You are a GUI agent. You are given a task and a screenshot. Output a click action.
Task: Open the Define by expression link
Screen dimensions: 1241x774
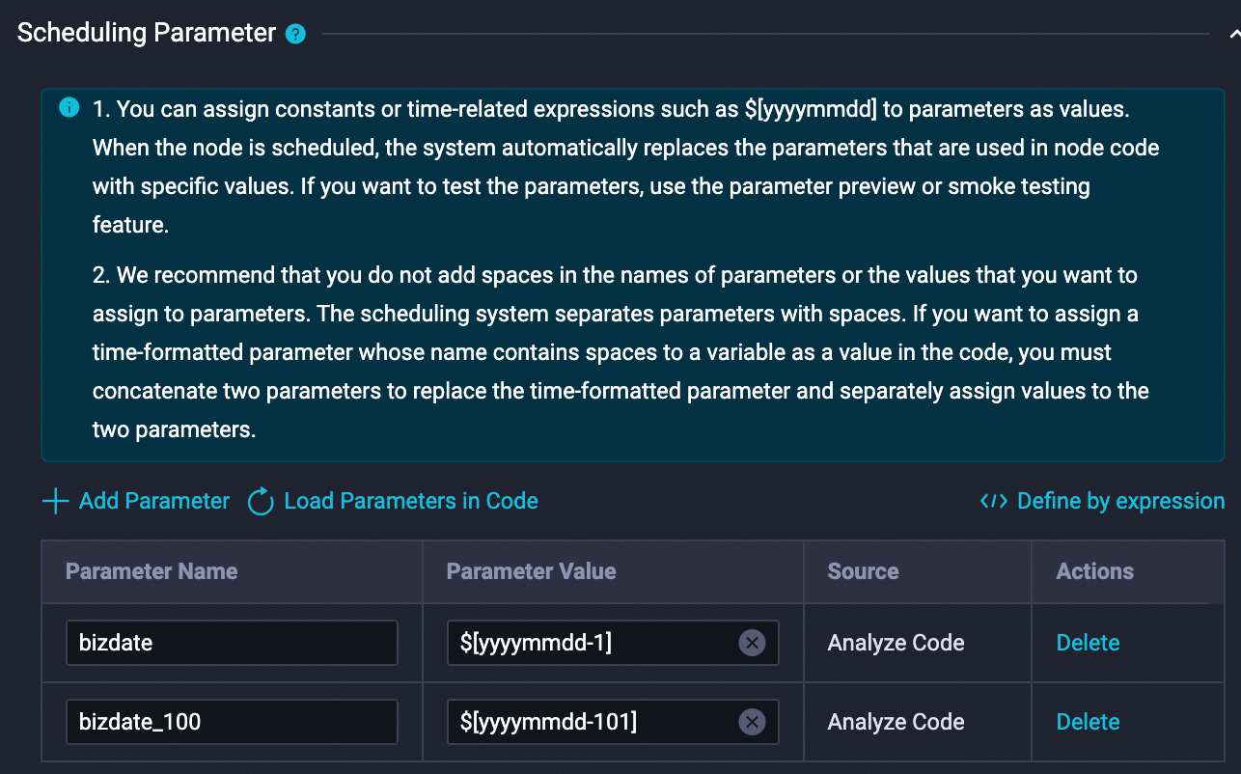click(1120, 502)
